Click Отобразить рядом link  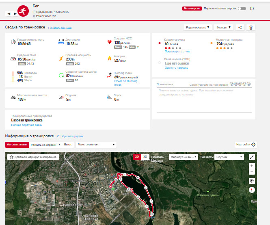tap(70, 136)
